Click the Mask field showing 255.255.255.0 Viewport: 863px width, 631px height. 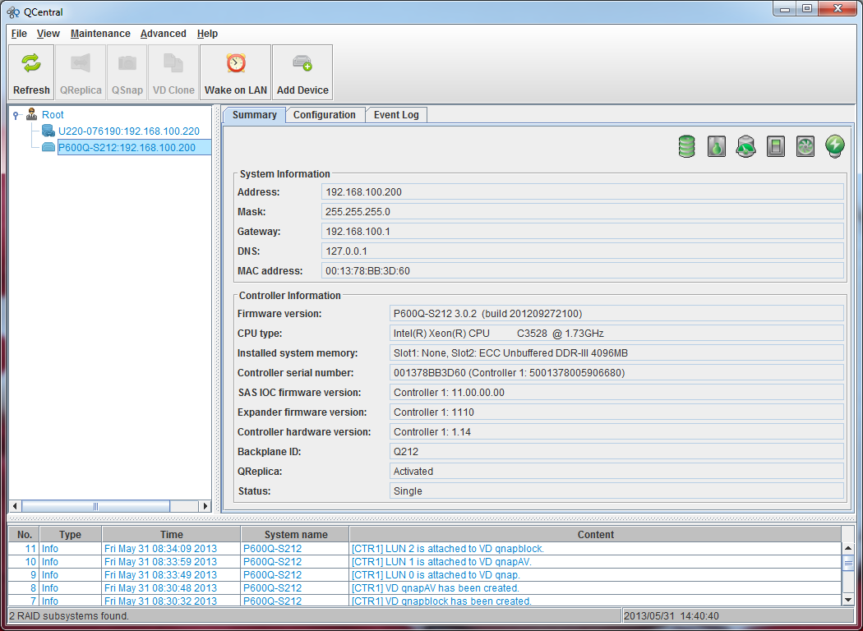(x=582, y=212)
